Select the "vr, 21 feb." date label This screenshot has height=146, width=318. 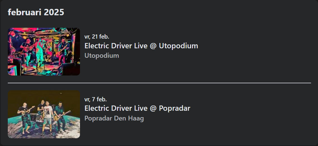coord(97,37)
